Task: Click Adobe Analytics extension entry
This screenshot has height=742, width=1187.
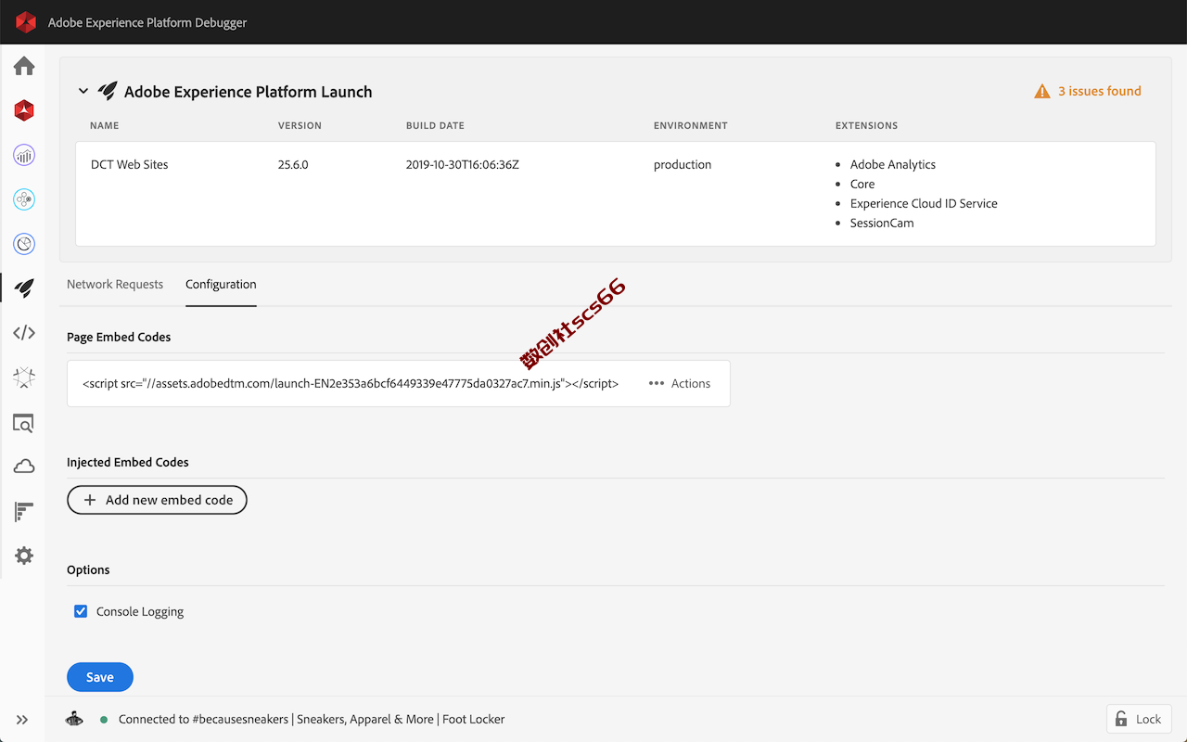Action: [x=893, y=164]
